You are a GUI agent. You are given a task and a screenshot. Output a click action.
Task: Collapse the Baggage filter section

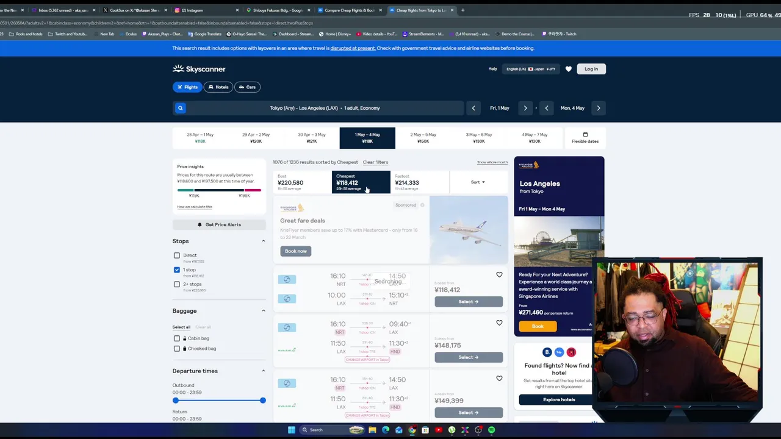264,310
